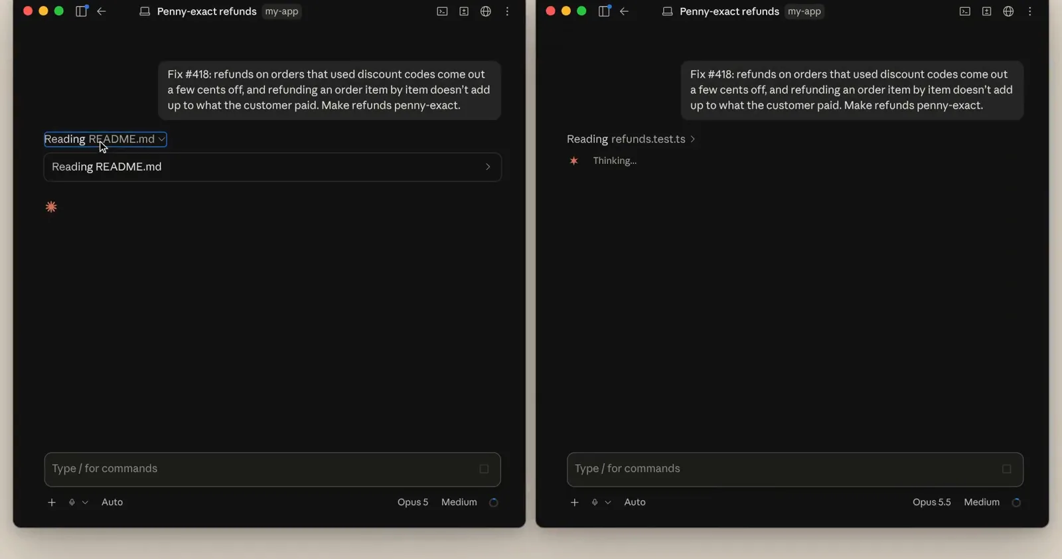Go back using the arrow in the Opus 5 window
This screenshot has width=1062, height=559.
pyautogui.click(x=102, y=11)
